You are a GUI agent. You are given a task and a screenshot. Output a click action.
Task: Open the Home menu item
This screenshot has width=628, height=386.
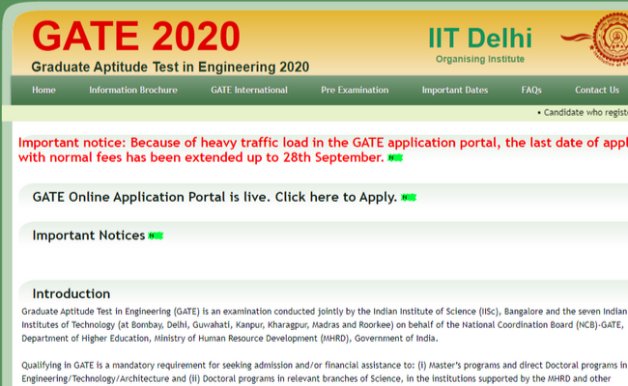coord(43,90)
